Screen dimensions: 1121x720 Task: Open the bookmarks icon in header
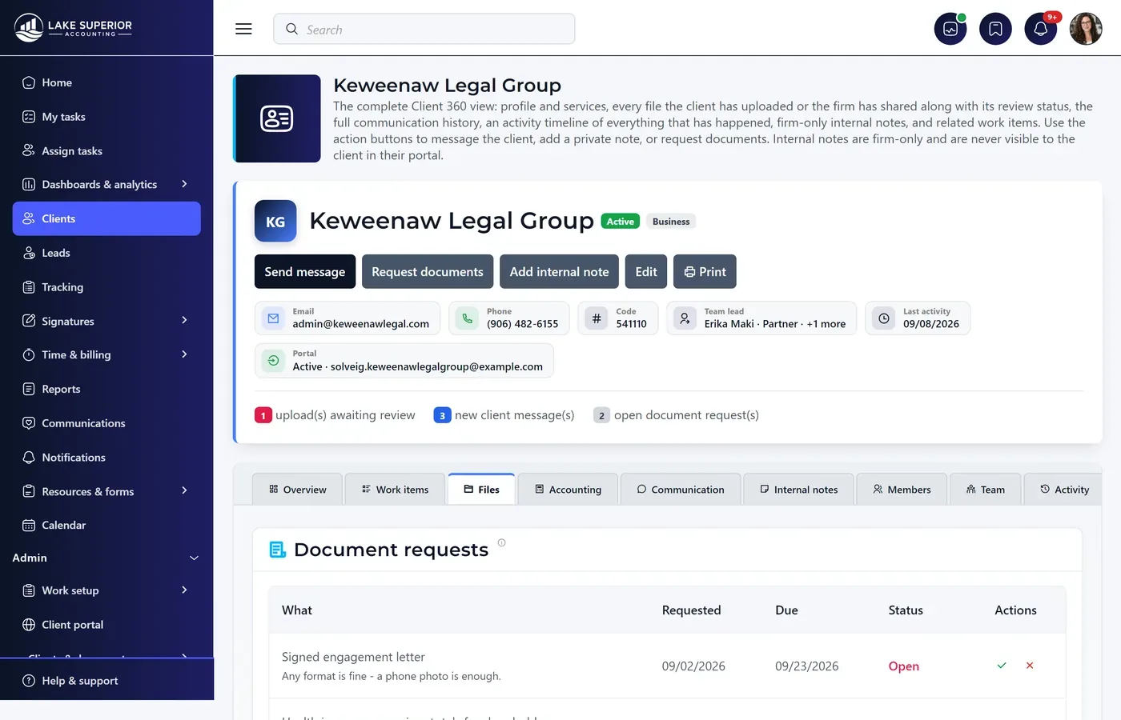click(x=995, y=29)
